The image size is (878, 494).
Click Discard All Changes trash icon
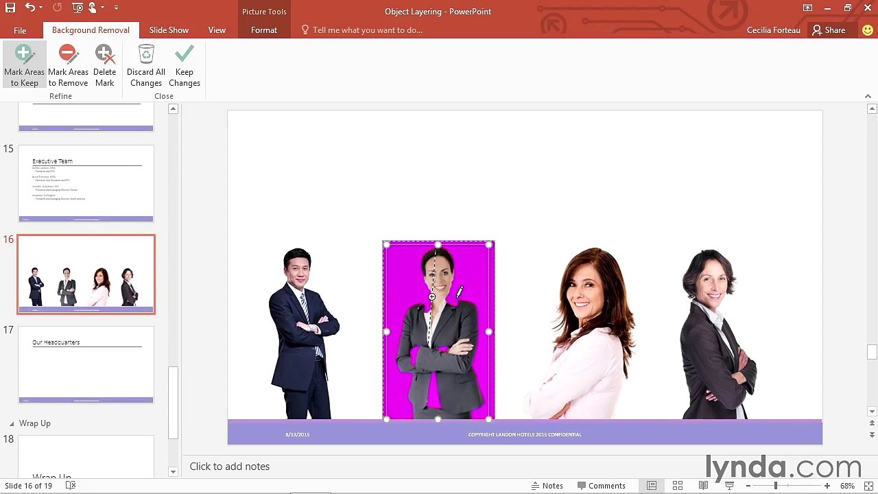[146, 54]
